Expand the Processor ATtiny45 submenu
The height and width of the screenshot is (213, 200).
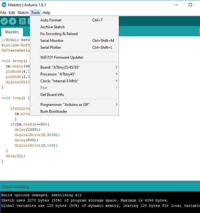tap(74, 74)
